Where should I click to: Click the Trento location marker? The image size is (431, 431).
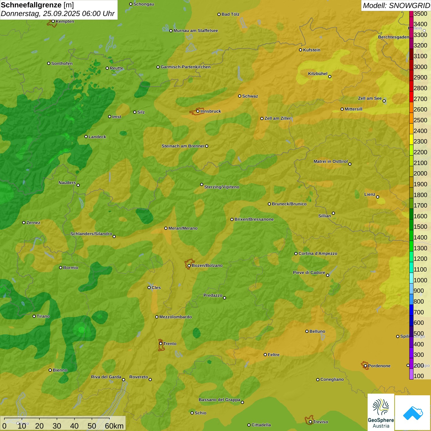point(161,344)
